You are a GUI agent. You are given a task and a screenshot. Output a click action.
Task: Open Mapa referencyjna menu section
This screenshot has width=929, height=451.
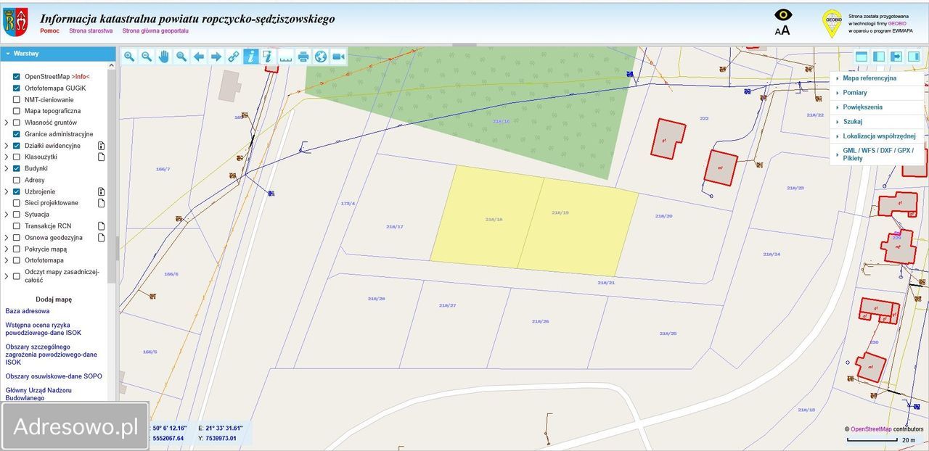pos(877,78)
